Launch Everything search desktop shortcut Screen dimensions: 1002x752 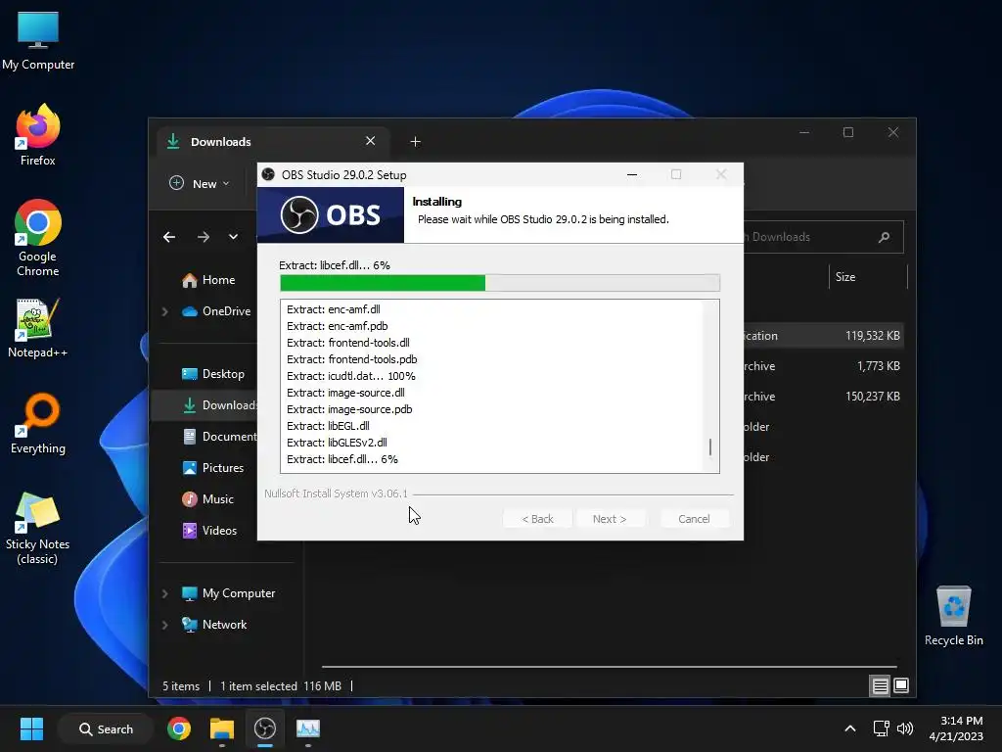38,423
